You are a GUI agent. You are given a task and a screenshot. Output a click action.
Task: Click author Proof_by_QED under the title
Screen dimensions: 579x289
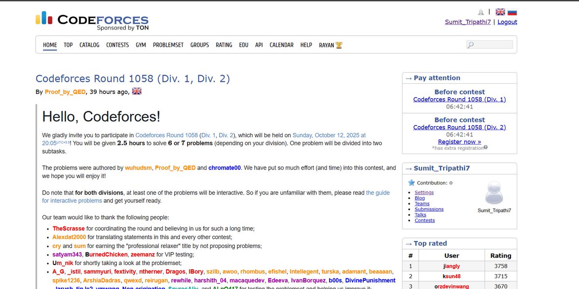(65, 92)
